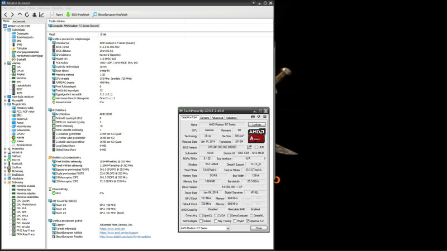
Task: Select Vulkan in AIDA64 tree
Action: click(x=20, y=141)
